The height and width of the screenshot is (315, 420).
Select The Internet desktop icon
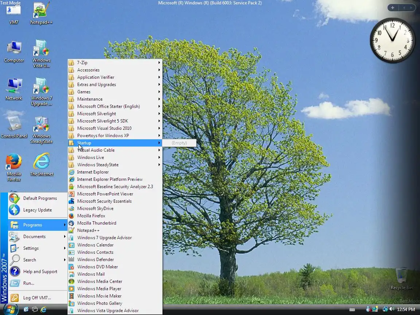click(41, 165)
